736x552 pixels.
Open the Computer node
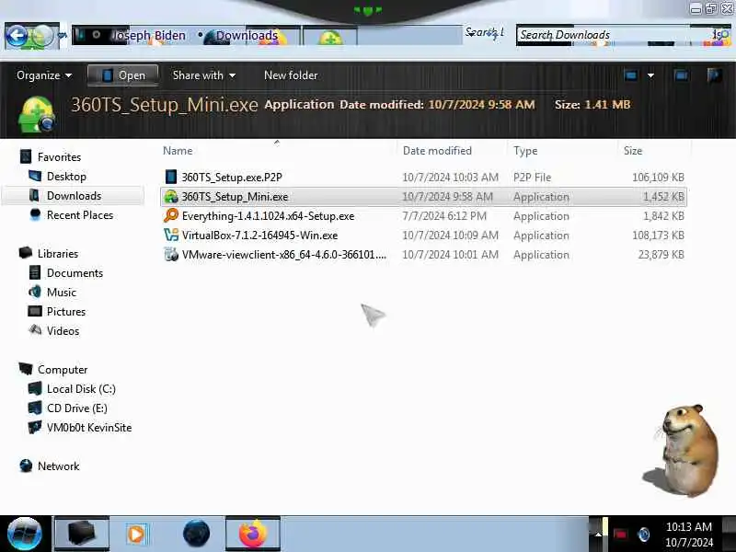coord(63,370)
